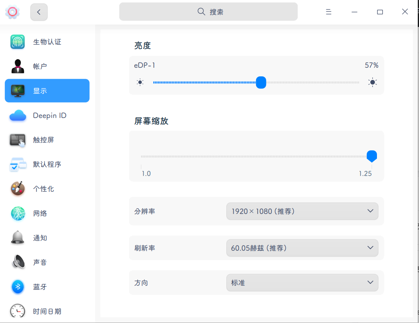
Task: Expand the orientation 标准 dropdown
Action: tap(302, 283)
